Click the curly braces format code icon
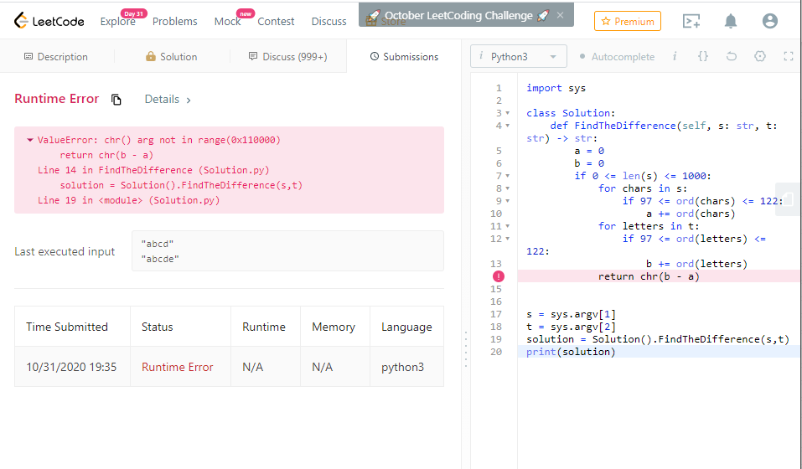The width and height of the screenshot is (802, 469). pyautogui.click(x=703, y=56)
